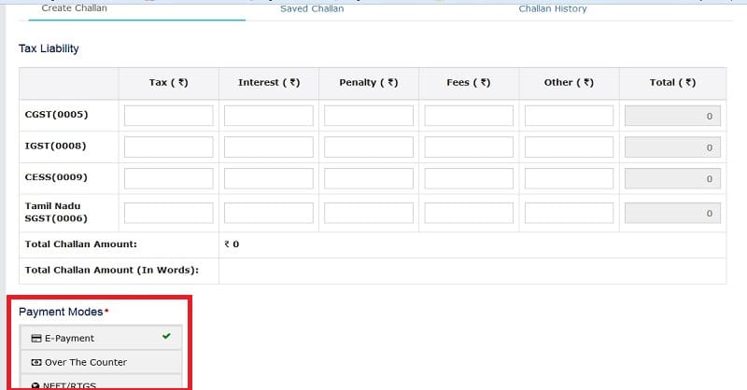747x390 pixels.
Task: Click the CGST(0005) Penalty input field
Action: point(369,116)
